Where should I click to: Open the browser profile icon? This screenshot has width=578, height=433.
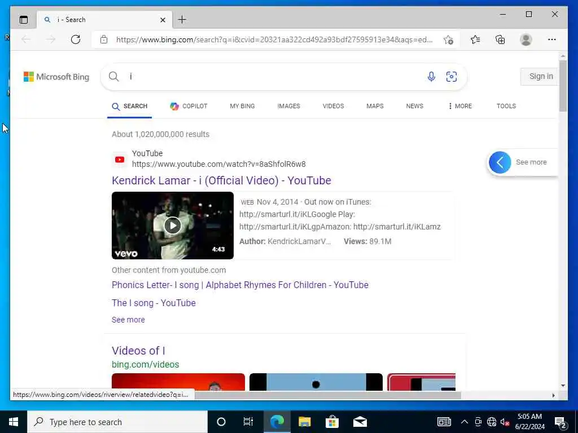tap(526, 39)
